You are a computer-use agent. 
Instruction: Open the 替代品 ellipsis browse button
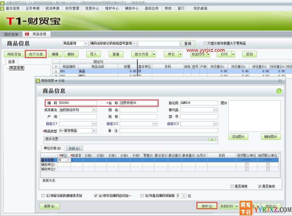click(215, 110)
